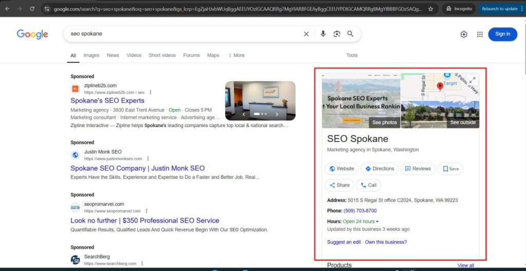Open site information icon in address bar
This screenshot has width=526, height=271.
(x=47, y=9)
